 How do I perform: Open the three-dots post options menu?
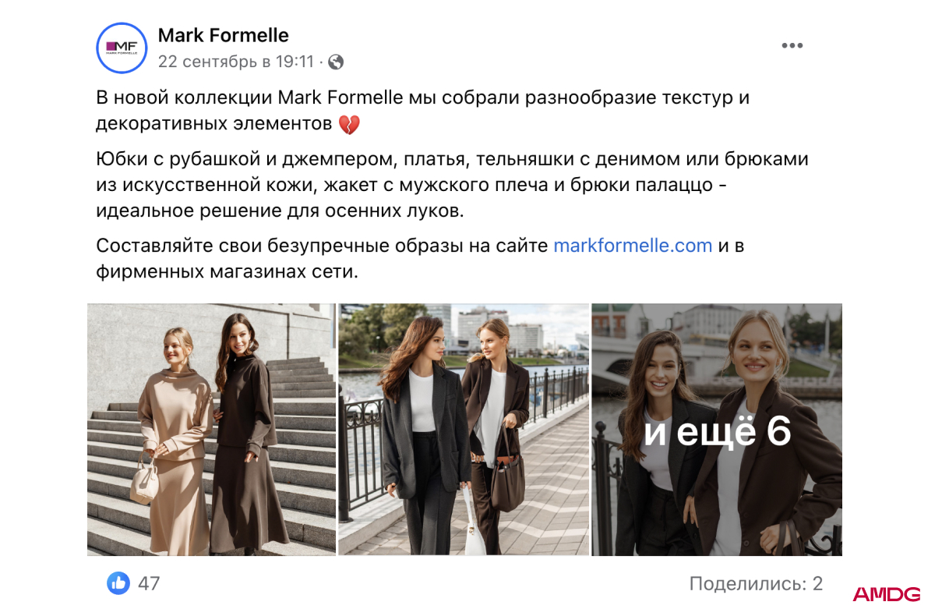pyautogui.click(x=792, y=46)
